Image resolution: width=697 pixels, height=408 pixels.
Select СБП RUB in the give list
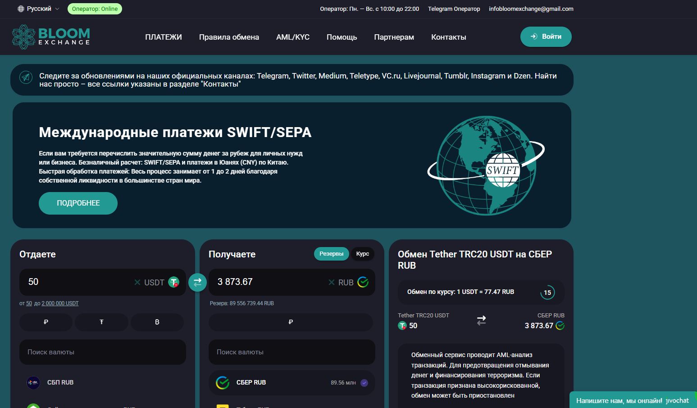coord(103,382)
